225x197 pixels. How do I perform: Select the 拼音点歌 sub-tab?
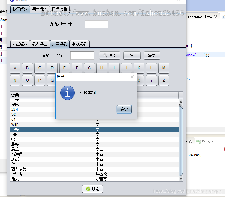(60, 44)
